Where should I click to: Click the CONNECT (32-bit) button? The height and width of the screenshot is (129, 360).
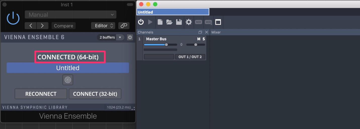point(95,94)
